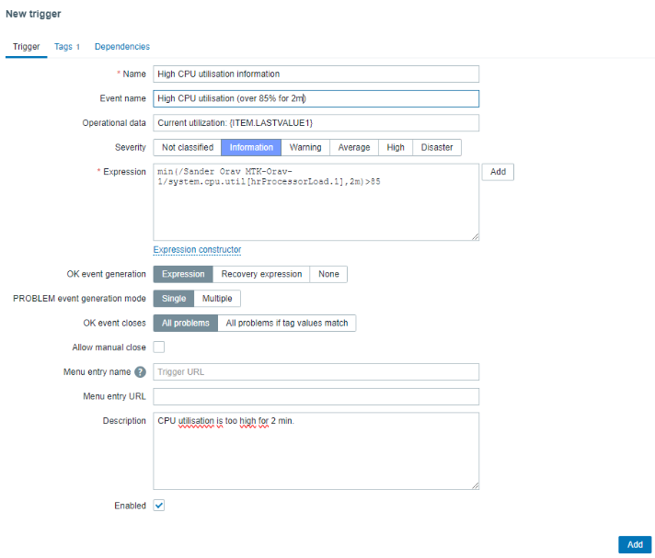Choose Multiple PROBLEM event generation mode

(217, 299)
